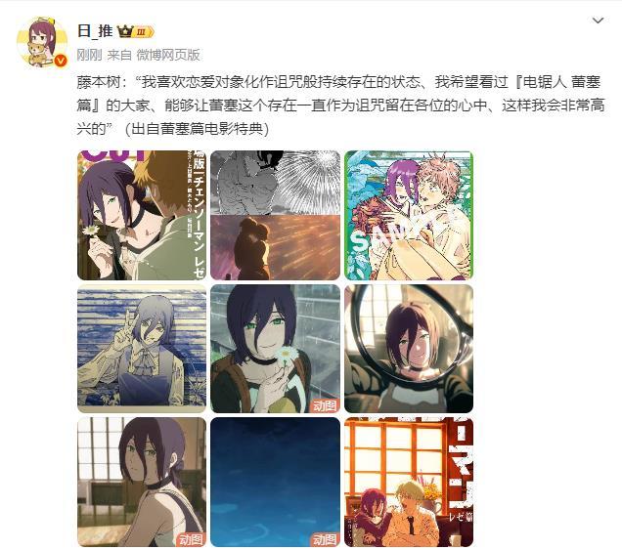The height and width of the screenshot is (550, 622).
Task: Click the orange verified badge on avatar
Action: [61, 61]
